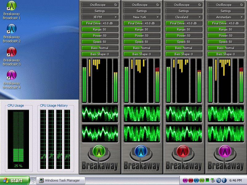The image size is (247, 185).
Task: Open the Windows Start menu
Action: pos(15,180)
